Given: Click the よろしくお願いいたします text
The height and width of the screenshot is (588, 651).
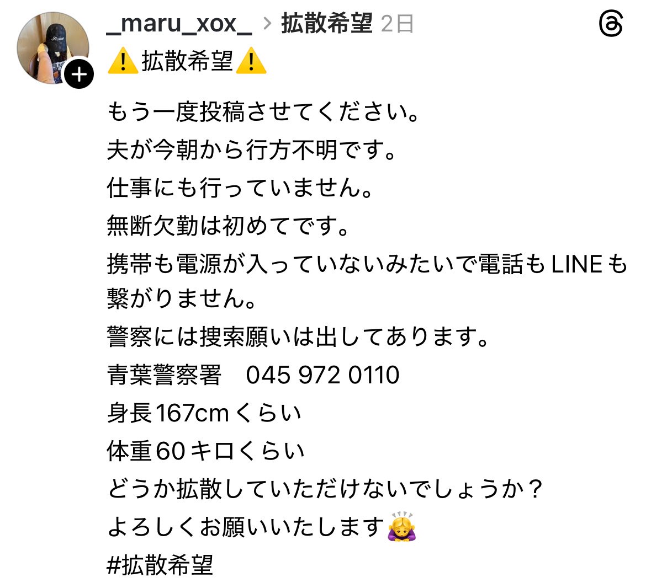Looking at the screenshot, I should tap(246, 527).
